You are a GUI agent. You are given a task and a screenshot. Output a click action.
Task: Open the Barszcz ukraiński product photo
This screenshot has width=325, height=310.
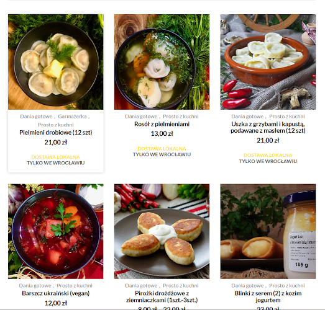tap(55, 231)
